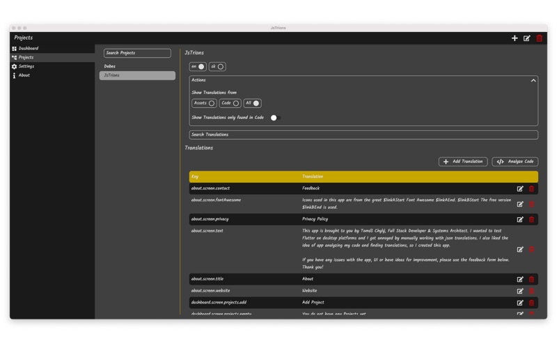Click the Projects tree icon in sidebar

point(14,58)
